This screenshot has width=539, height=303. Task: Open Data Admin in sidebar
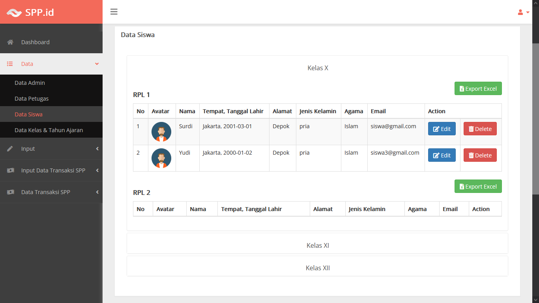30,83
